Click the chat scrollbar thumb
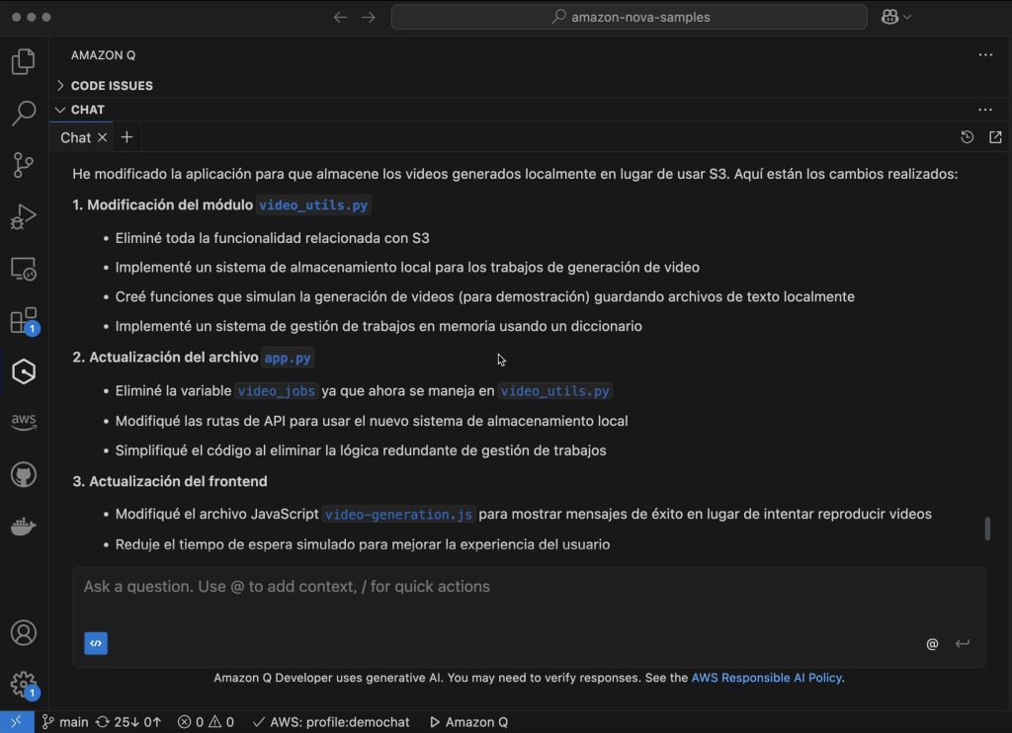Screen dimensions: 1012x733 (x=987, y=529)
